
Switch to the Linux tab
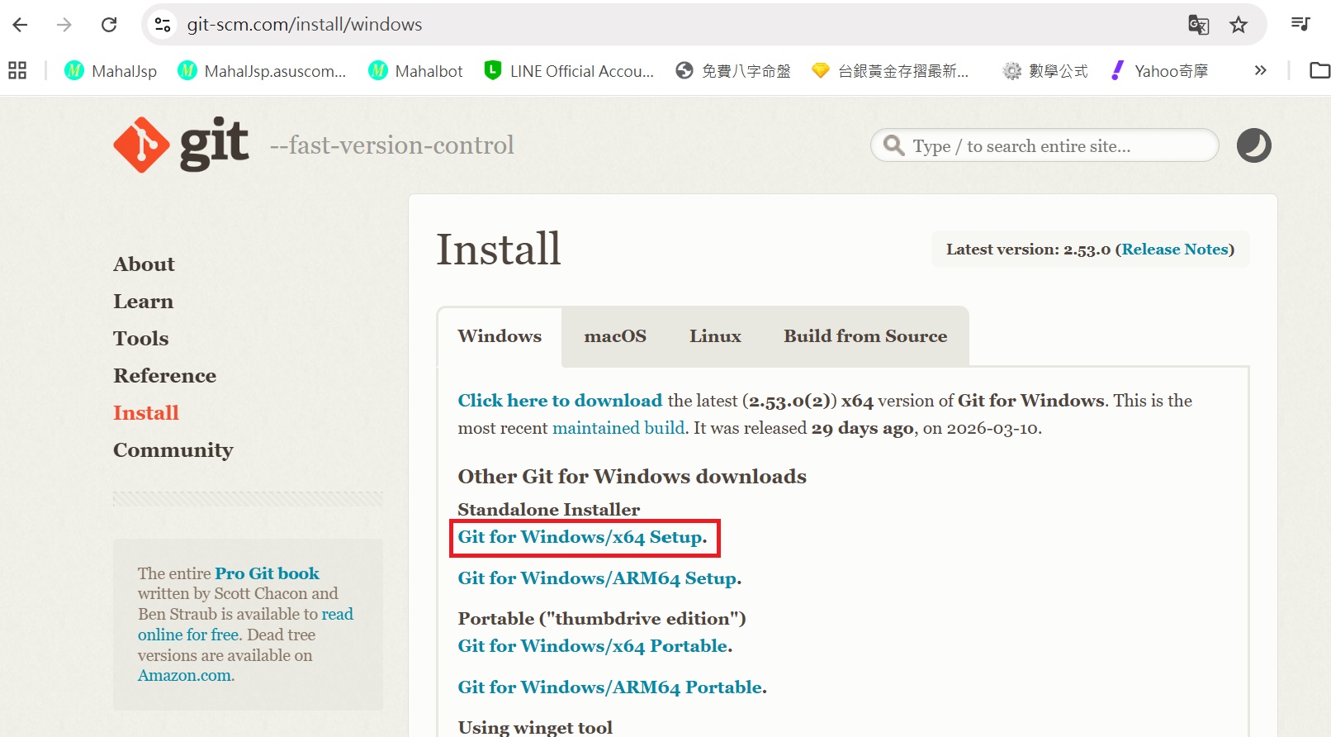[x=715, y=336]
